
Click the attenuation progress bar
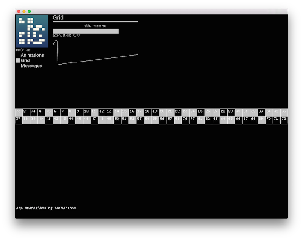tap(85, 31)
